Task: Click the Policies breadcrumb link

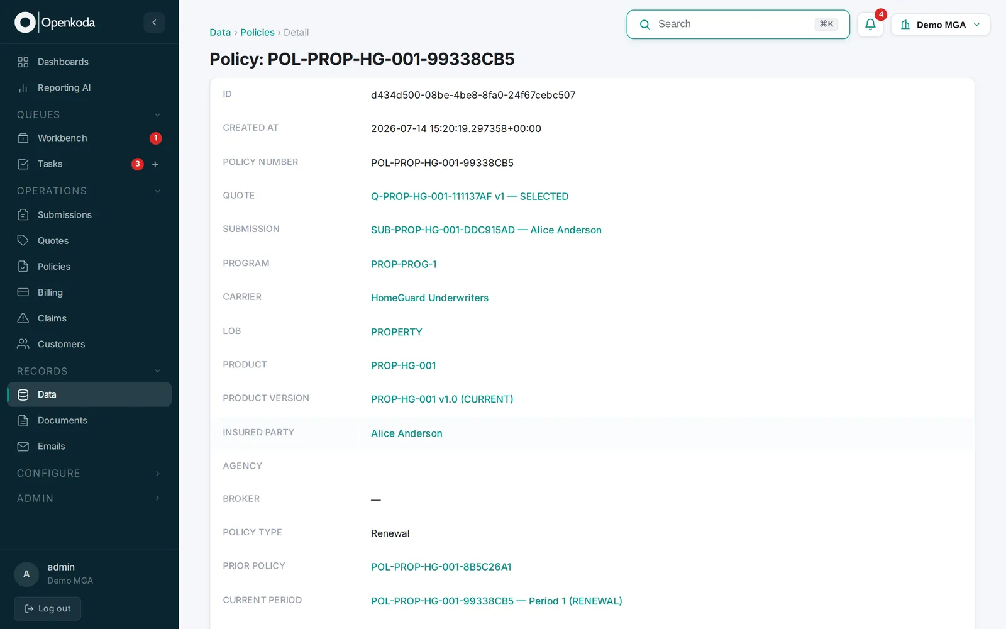Action: coord(257,33)
